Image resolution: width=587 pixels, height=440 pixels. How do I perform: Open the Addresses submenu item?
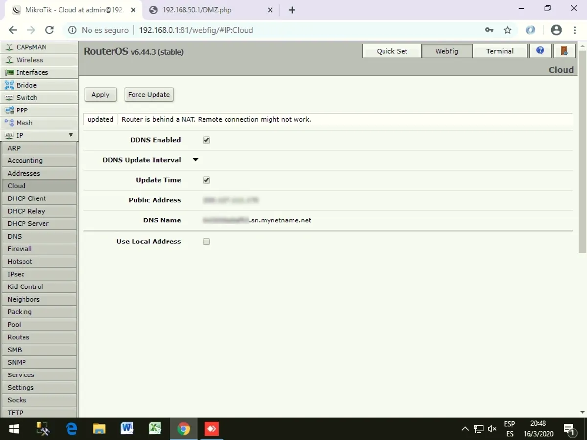pyautogui.click(x=39, y=174)
